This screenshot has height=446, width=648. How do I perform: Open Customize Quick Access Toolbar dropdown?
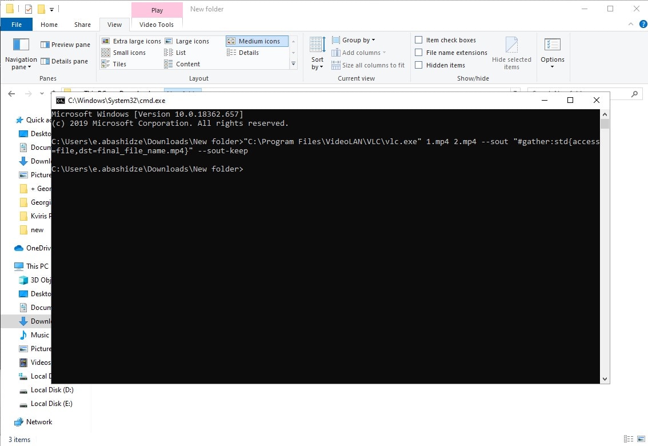tap(51, 9)
